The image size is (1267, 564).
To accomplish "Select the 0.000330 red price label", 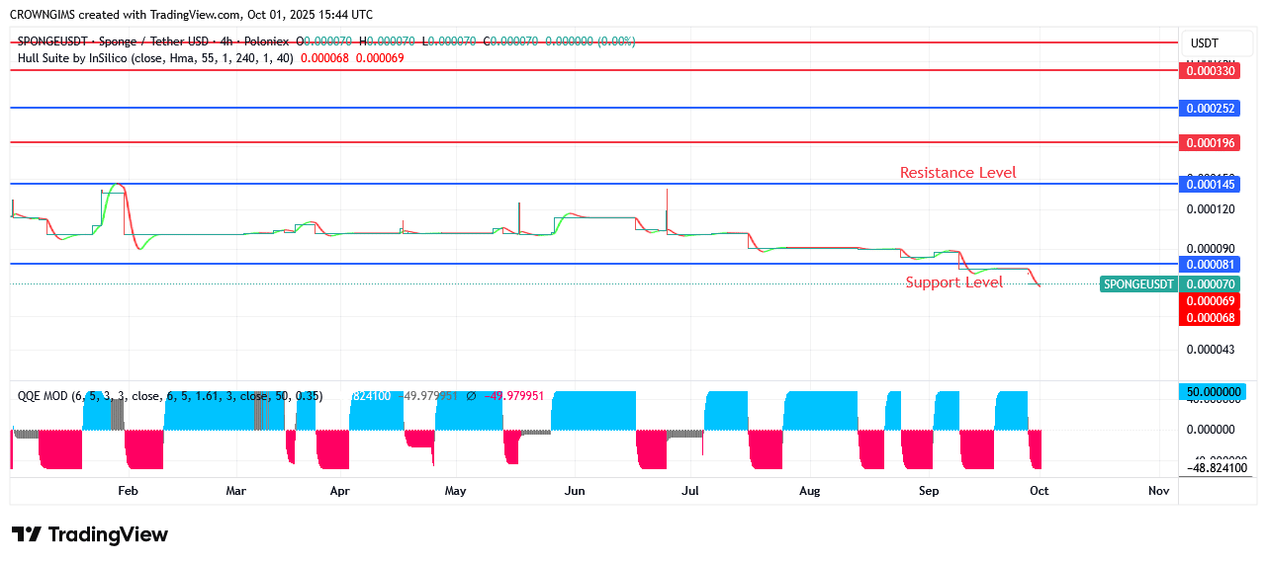I will 1209,71.
